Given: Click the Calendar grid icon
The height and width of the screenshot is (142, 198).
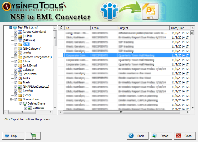Looking at the screenshot, I should coord(20,70).
